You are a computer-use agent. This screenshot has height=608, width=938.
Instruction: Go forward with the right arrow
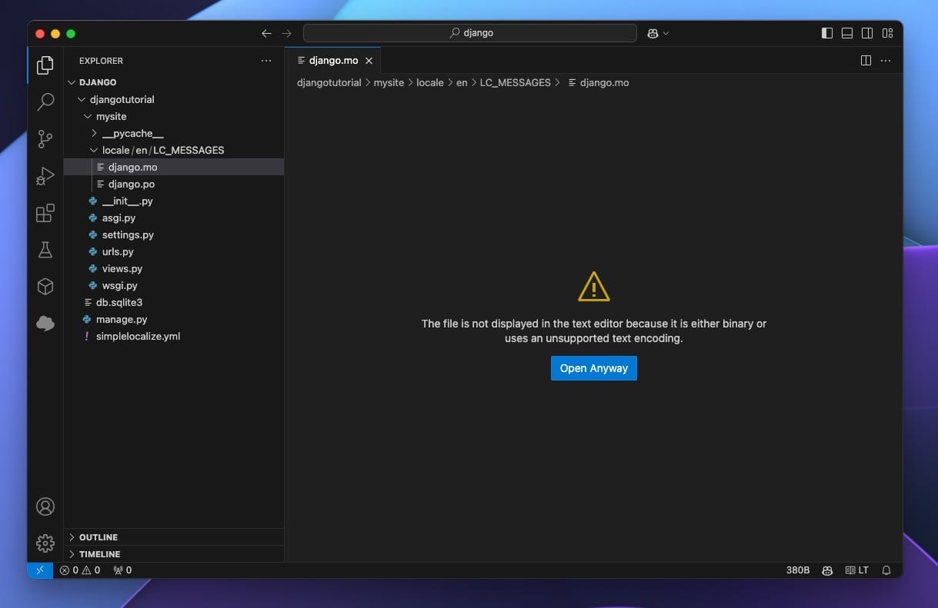[x=287, y=33]
